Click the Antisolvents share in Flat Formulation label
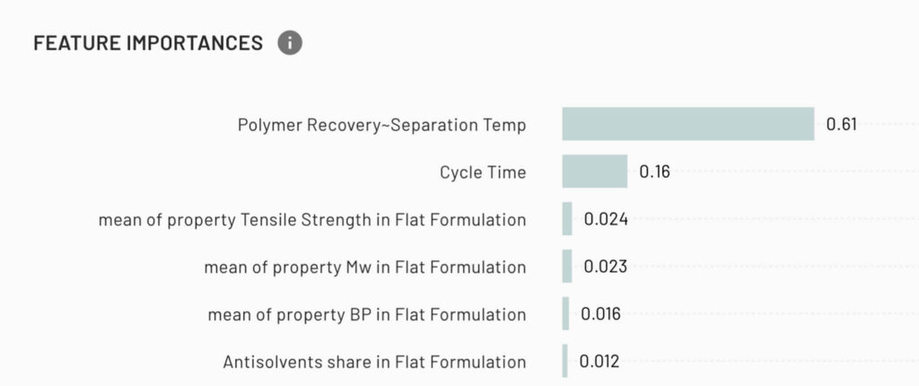Screen dimensions: 919x386 (374, 362)
